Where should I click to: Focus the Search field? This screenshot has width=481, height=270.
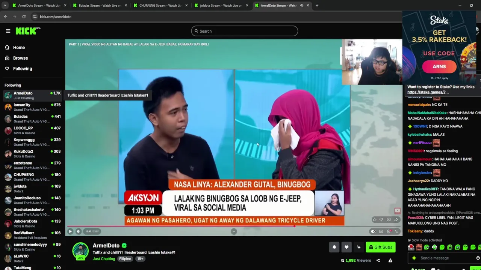[x=245, y=31]
